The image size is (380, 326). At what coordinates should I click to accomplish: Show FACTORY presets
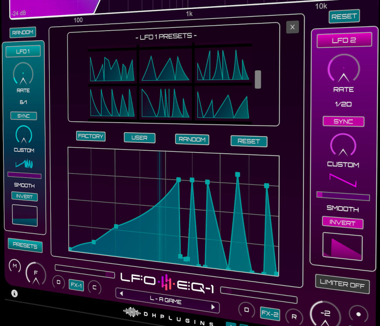pos(91,136)
